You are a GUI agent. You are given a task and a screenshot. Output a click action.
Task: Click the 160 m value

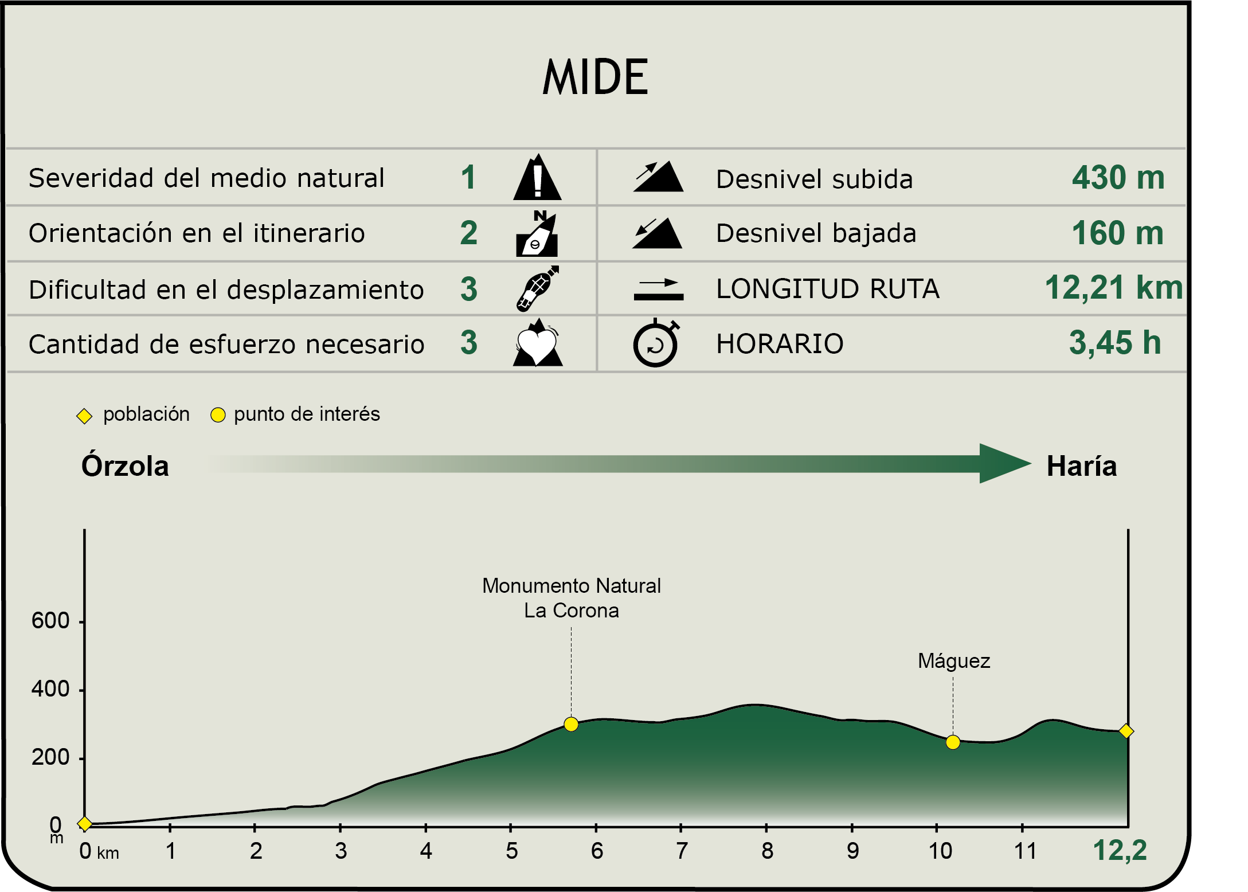pyautogui.click(x=1118, y=233)
